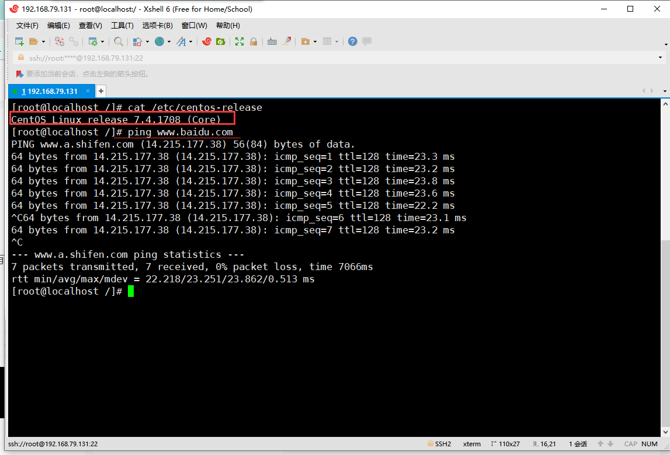
Task: Click the terminal's vertical scrollbar
Action: pos(665,262)
